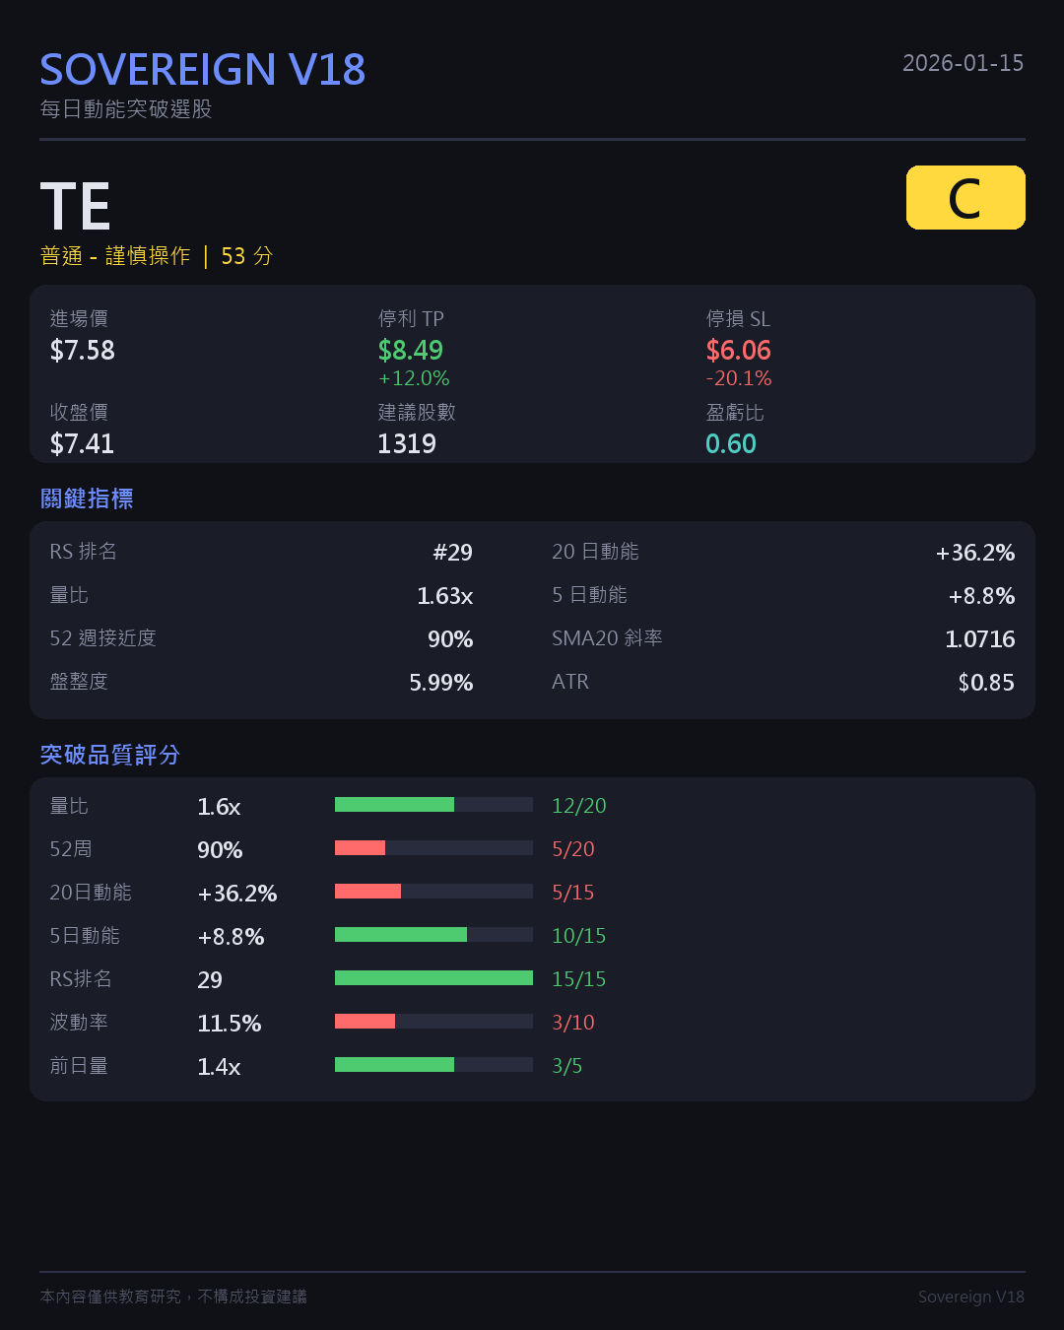Screen dimensions: 1064x1330
Task: Click the 突破品質評分 section heading
Action: coord(110,755)
